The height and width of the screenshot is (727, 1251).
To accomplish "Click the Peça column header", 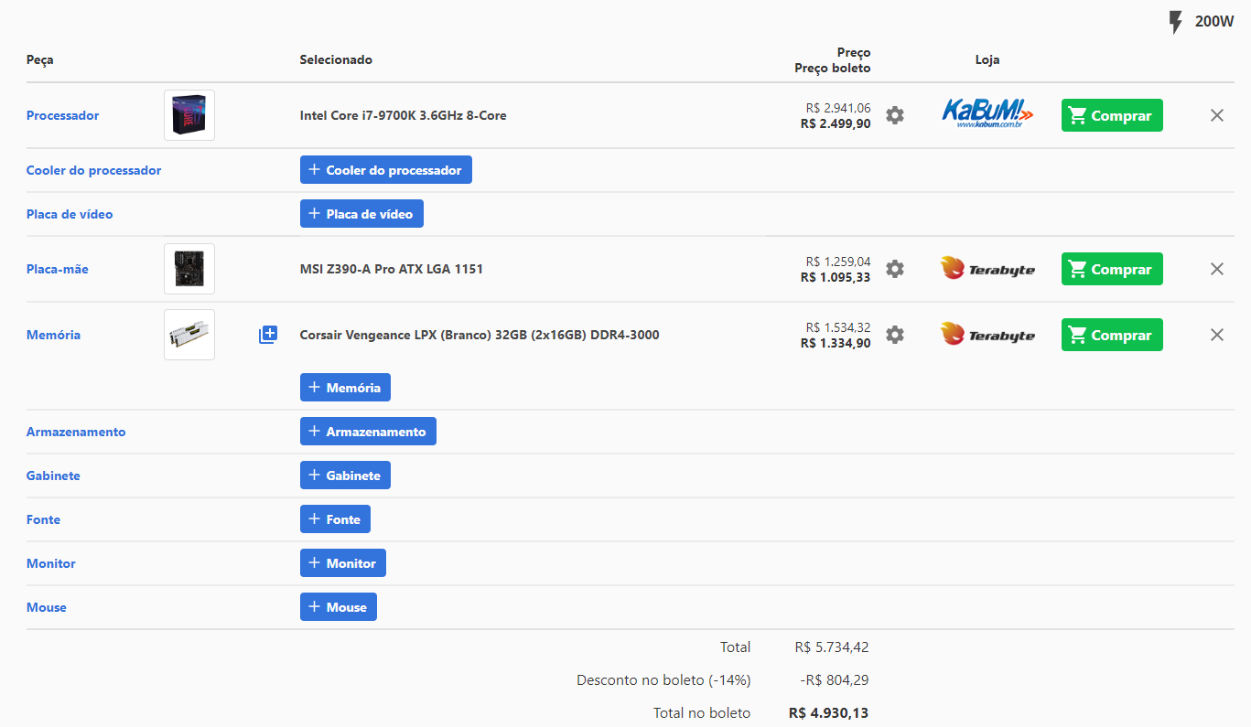I will coord(40,59).
